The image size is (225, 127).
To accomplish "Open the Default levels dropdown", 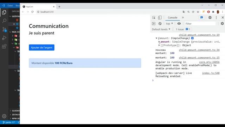I will 161,29.
